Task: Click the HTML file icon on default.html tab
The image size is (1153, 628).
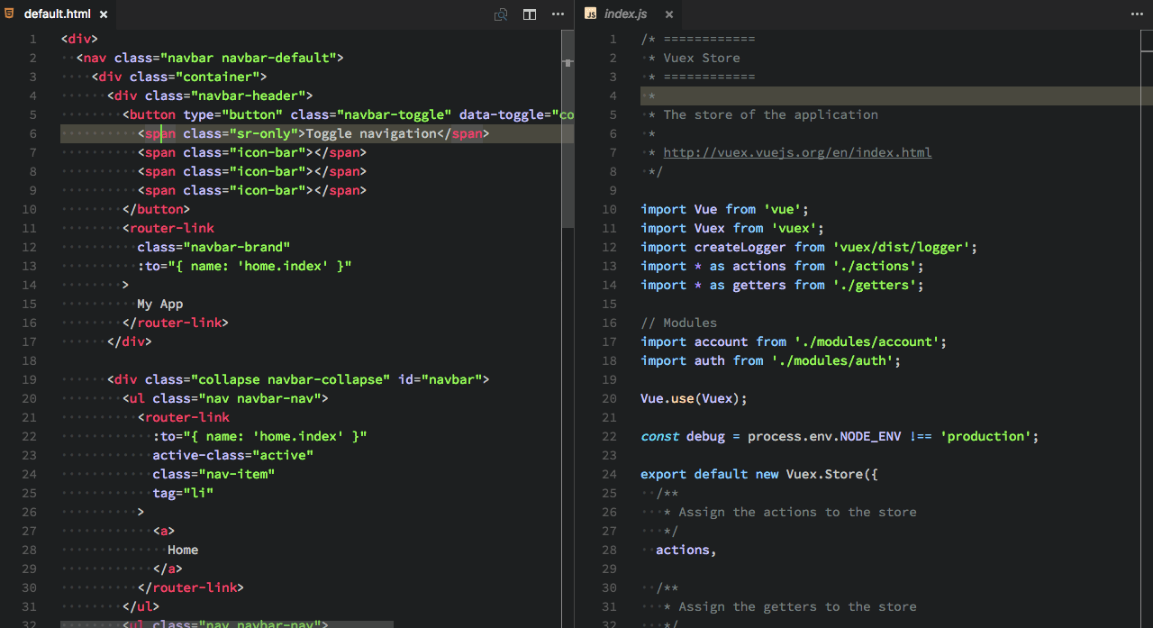Action: [10, 14]
